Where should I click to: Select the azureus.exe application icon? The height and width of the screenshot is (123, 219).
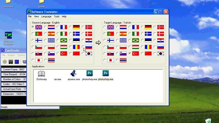point(74,76)
